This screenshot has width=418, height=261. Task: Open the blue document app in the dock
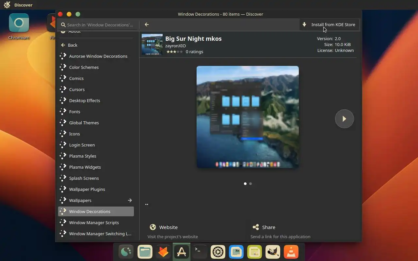point(236,252)
